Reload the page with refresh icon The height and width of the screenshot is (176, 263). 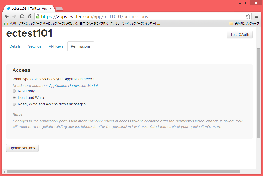click(22, 16)
